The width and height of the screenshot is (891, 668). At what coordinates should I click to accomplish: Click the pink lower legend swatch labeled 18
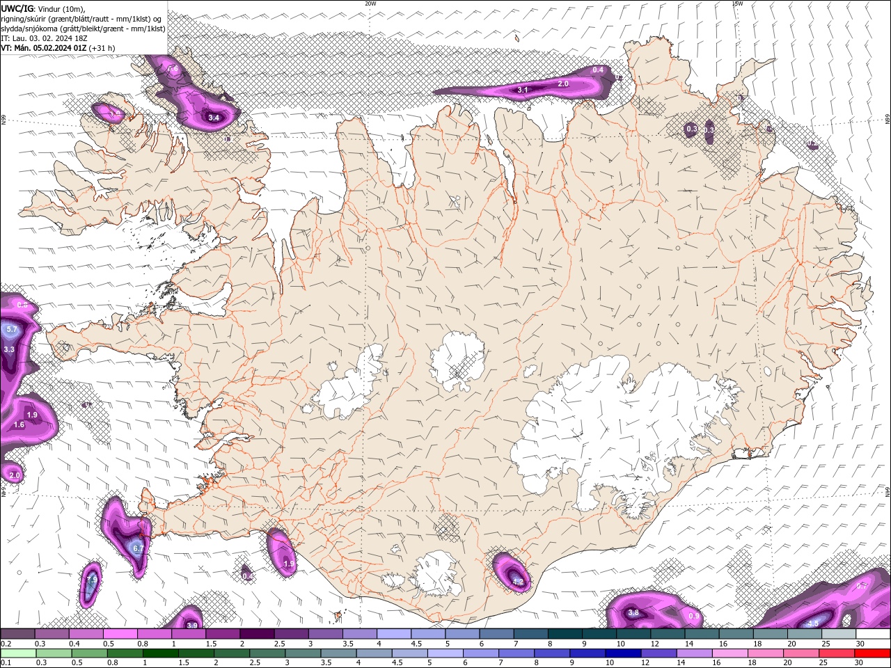click(765, 653)
